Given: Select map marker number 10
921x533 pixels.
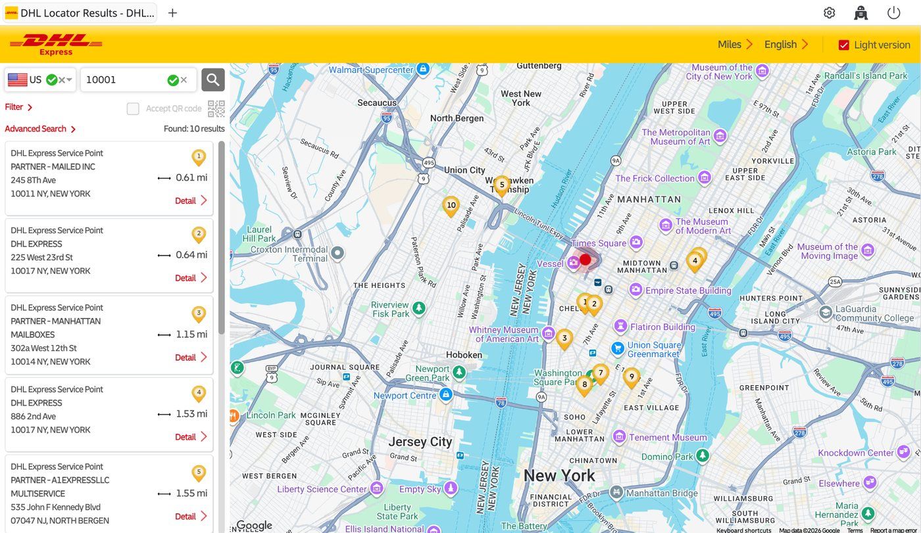Looking at the screenshot, I should (451, 206).
